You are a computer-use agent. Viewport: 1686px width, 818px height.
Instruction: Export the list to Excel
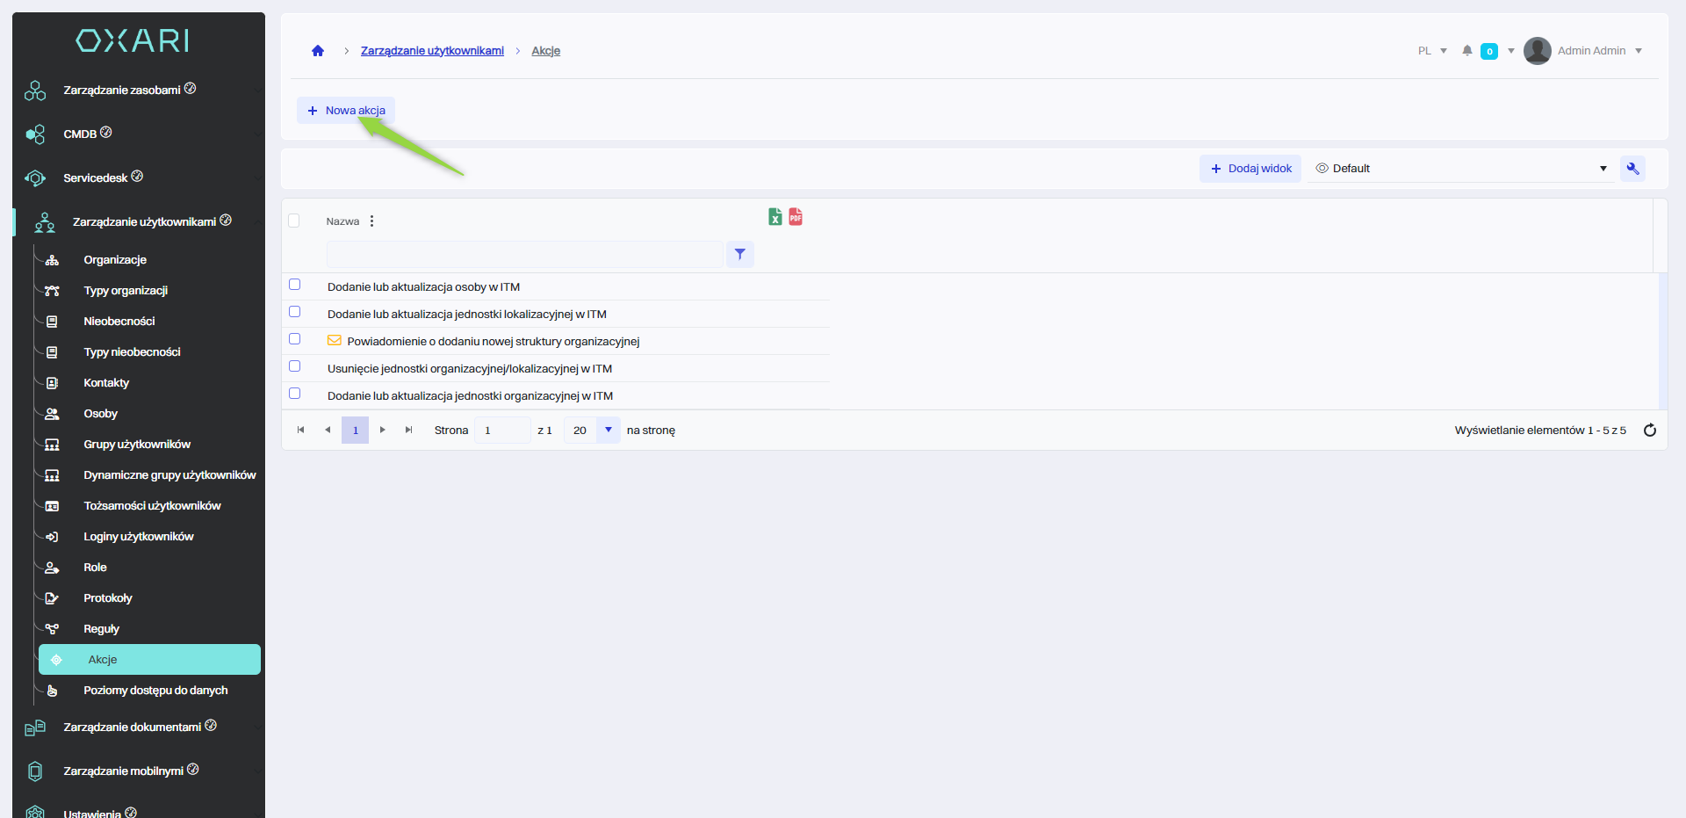(x=775, y=217)
